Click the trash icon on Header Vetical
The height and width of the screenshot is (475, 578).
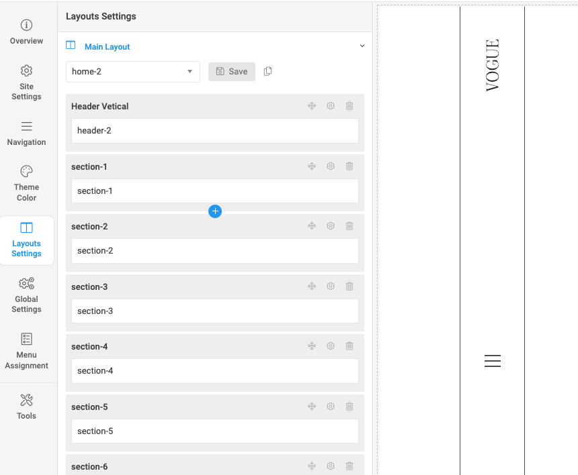(x=349, y=106)
